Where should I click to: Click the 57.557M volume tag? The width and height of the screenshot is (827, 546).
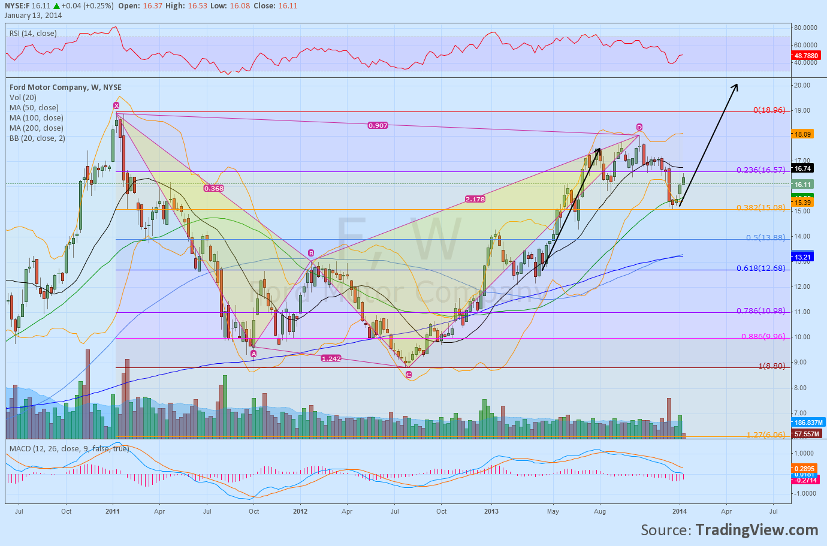[x=807, y=434]
